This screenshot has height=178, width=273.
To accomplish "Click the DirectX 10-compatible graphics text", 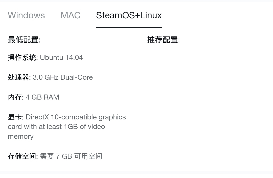I will (x=76, y=117).
